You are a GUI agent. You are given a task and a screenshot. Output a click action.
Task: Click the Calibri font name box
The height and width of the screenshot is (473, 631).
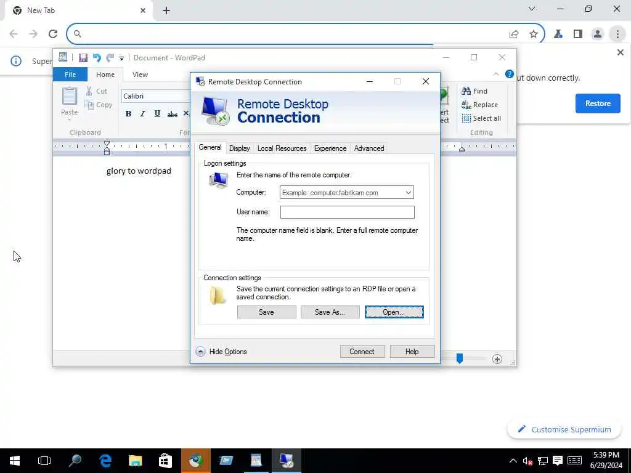point(156,96)
